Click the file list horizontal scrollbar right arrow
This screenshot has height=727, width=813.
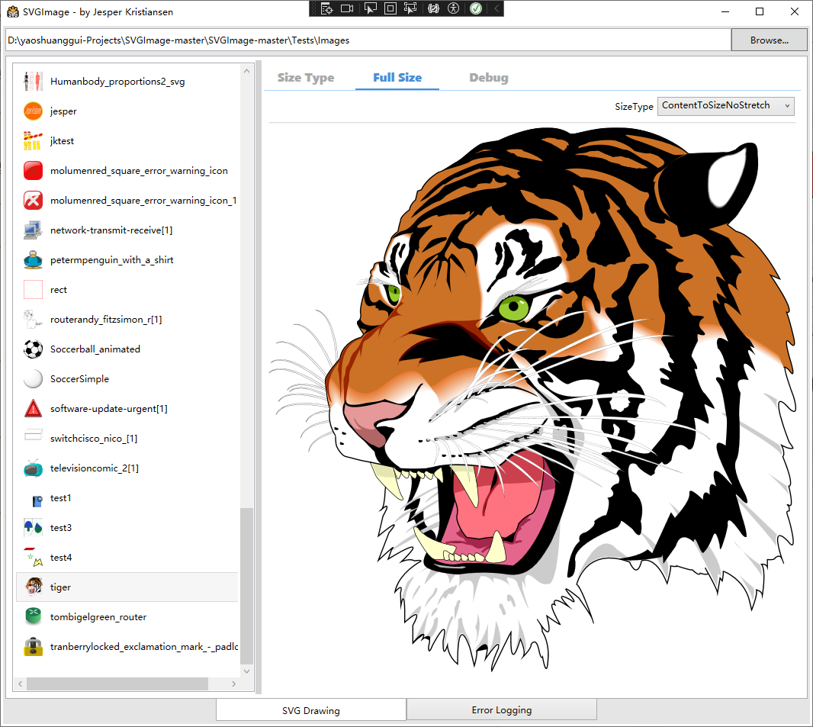[x=233, y=684]
